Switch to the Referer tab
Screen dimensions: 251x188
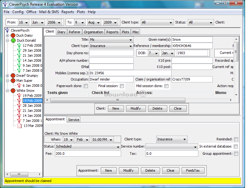(74, 32)
